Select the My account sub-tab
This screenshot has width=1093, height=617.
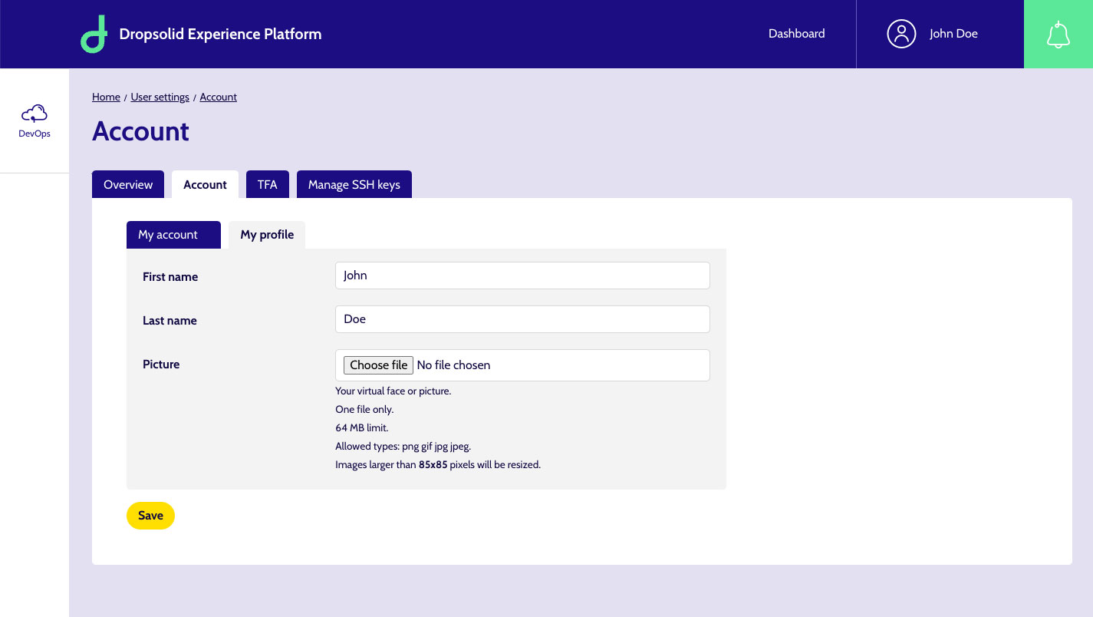click(x=173, y=235)
